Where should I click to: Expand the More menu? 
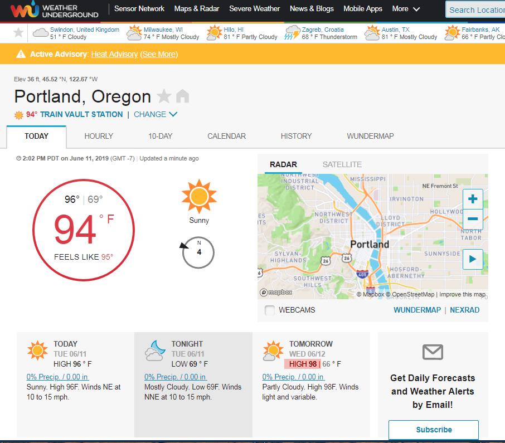click(406, 9)
